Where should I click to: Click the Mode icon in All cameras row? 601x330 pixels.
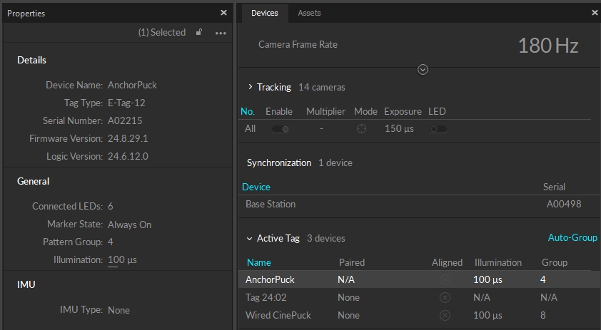pos(361,129)
